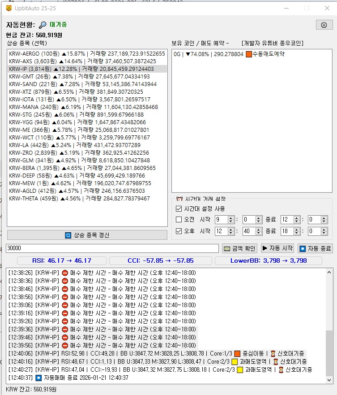337x395 pixels.
Task: Click the red no-entry icon in 12:38:26 log line
Action: [x=64, y=273]
